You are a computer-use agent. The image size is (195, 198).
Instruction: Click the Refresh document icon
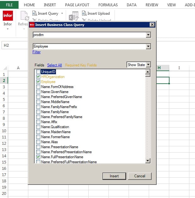point(25,16)
